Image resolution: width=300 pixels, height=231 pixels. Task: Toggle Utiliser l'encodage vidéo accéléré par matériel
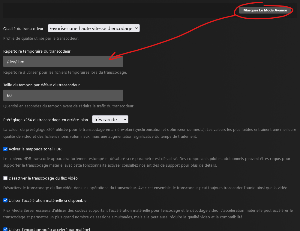pyautogui.click(x=5, y=229)
